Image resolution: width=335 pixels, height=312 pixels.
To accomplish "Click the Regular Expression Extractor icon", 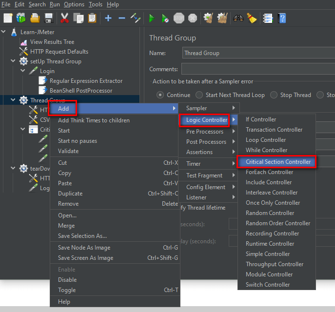I will tap(43, 81).
